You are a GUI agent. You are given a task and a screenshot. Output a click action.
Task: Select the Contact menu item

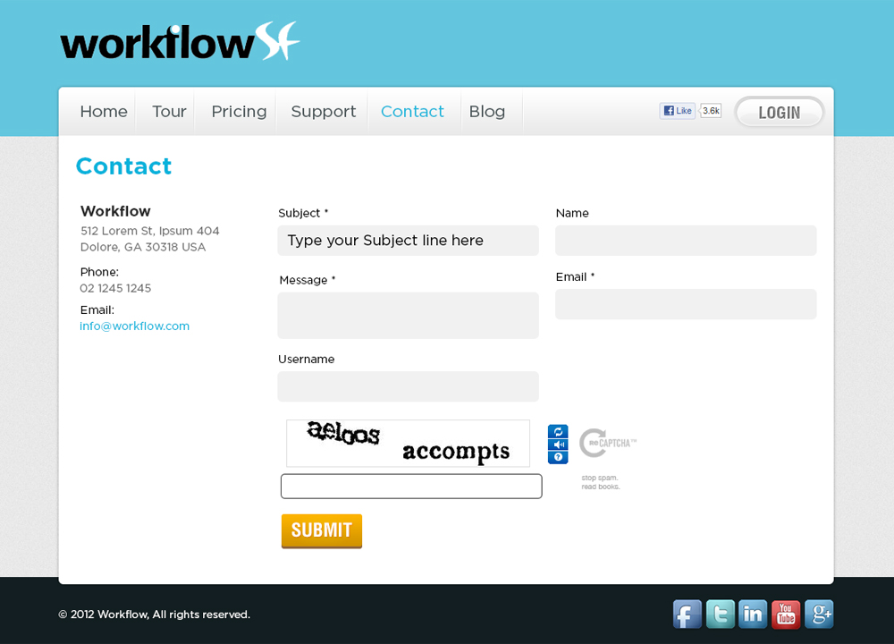(412, 111)
